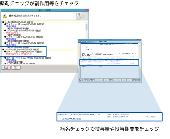170x139 pixels.
Task: Click the ヘルプ button in drug check window
Action: click(x=16, y=68)
